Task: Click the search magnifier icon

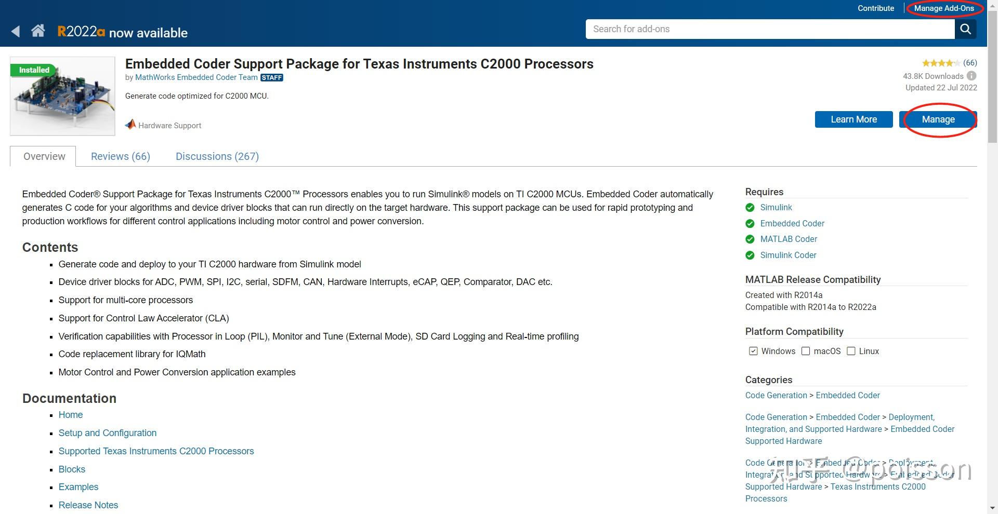Action: click(x=965, y=29)
